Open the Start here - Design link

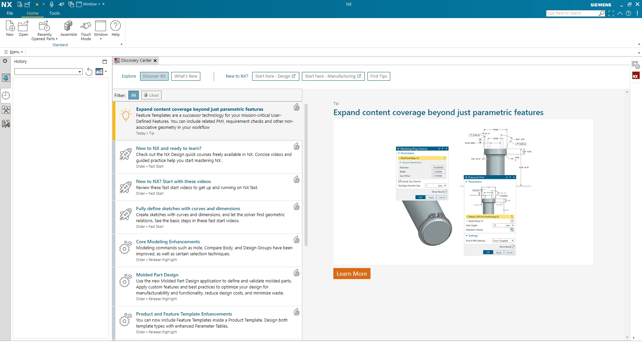(x=275, y=76)
